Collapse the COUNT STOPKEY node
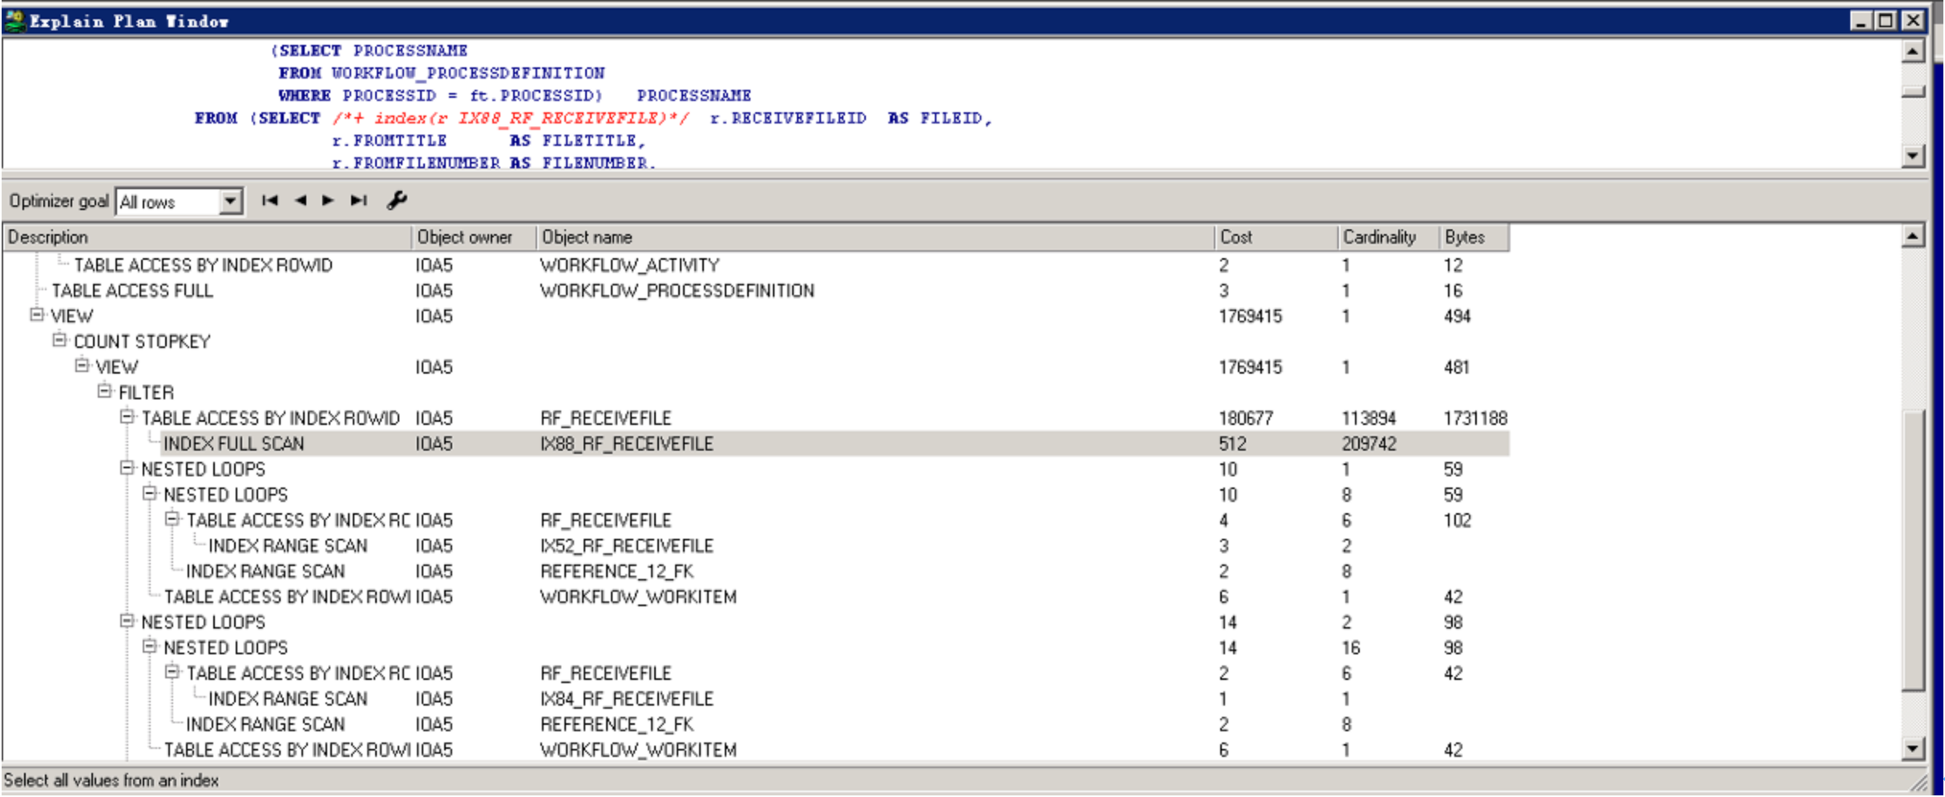 pyautogui.click(x=59, y=341)
